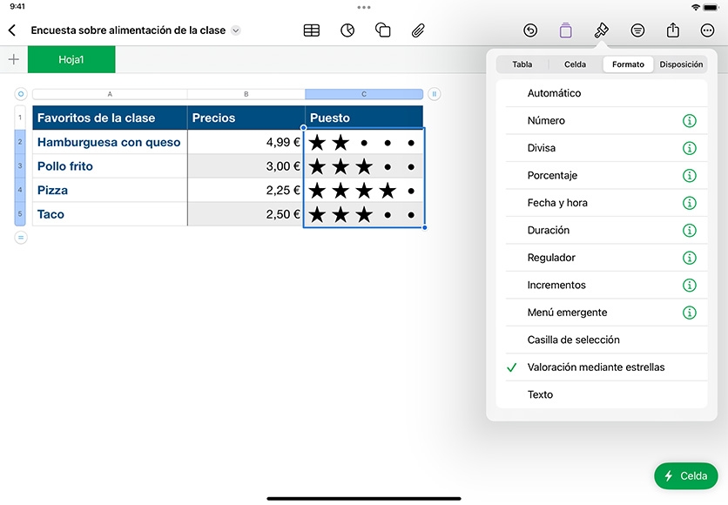Select the Hoja1 sheet tab
This screenshot has width=728, height=505.
[x=71, y=59]
